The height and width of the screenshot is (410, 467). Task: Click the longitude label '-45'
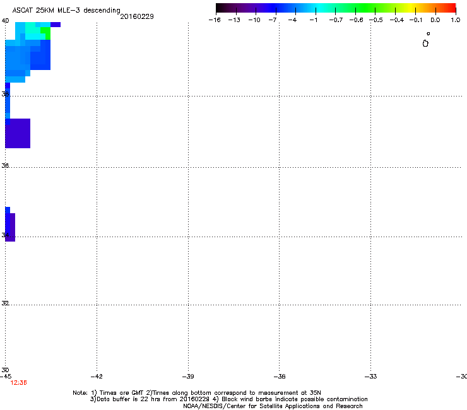click(x=6, y=377)
